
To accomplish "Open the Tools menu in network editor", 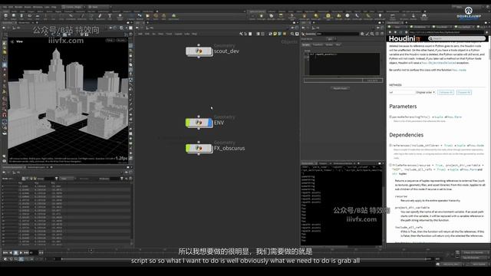I will click(x=169, y=34).
